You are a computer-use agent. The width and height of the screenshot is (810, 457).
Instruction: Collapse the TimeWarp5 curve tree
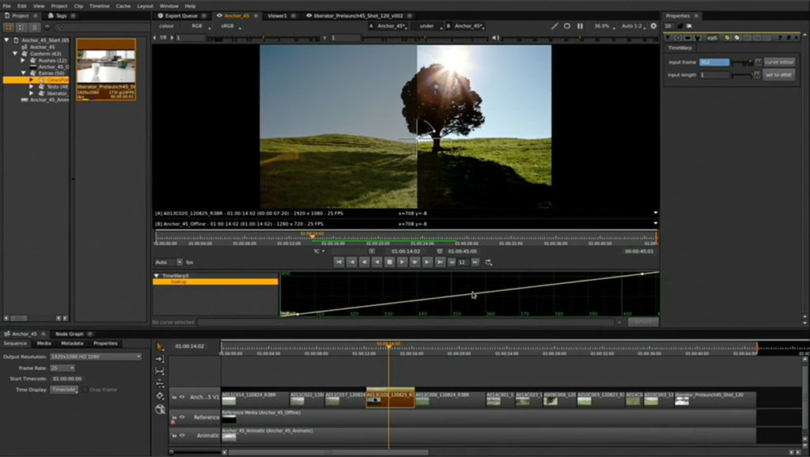(157, 275)
